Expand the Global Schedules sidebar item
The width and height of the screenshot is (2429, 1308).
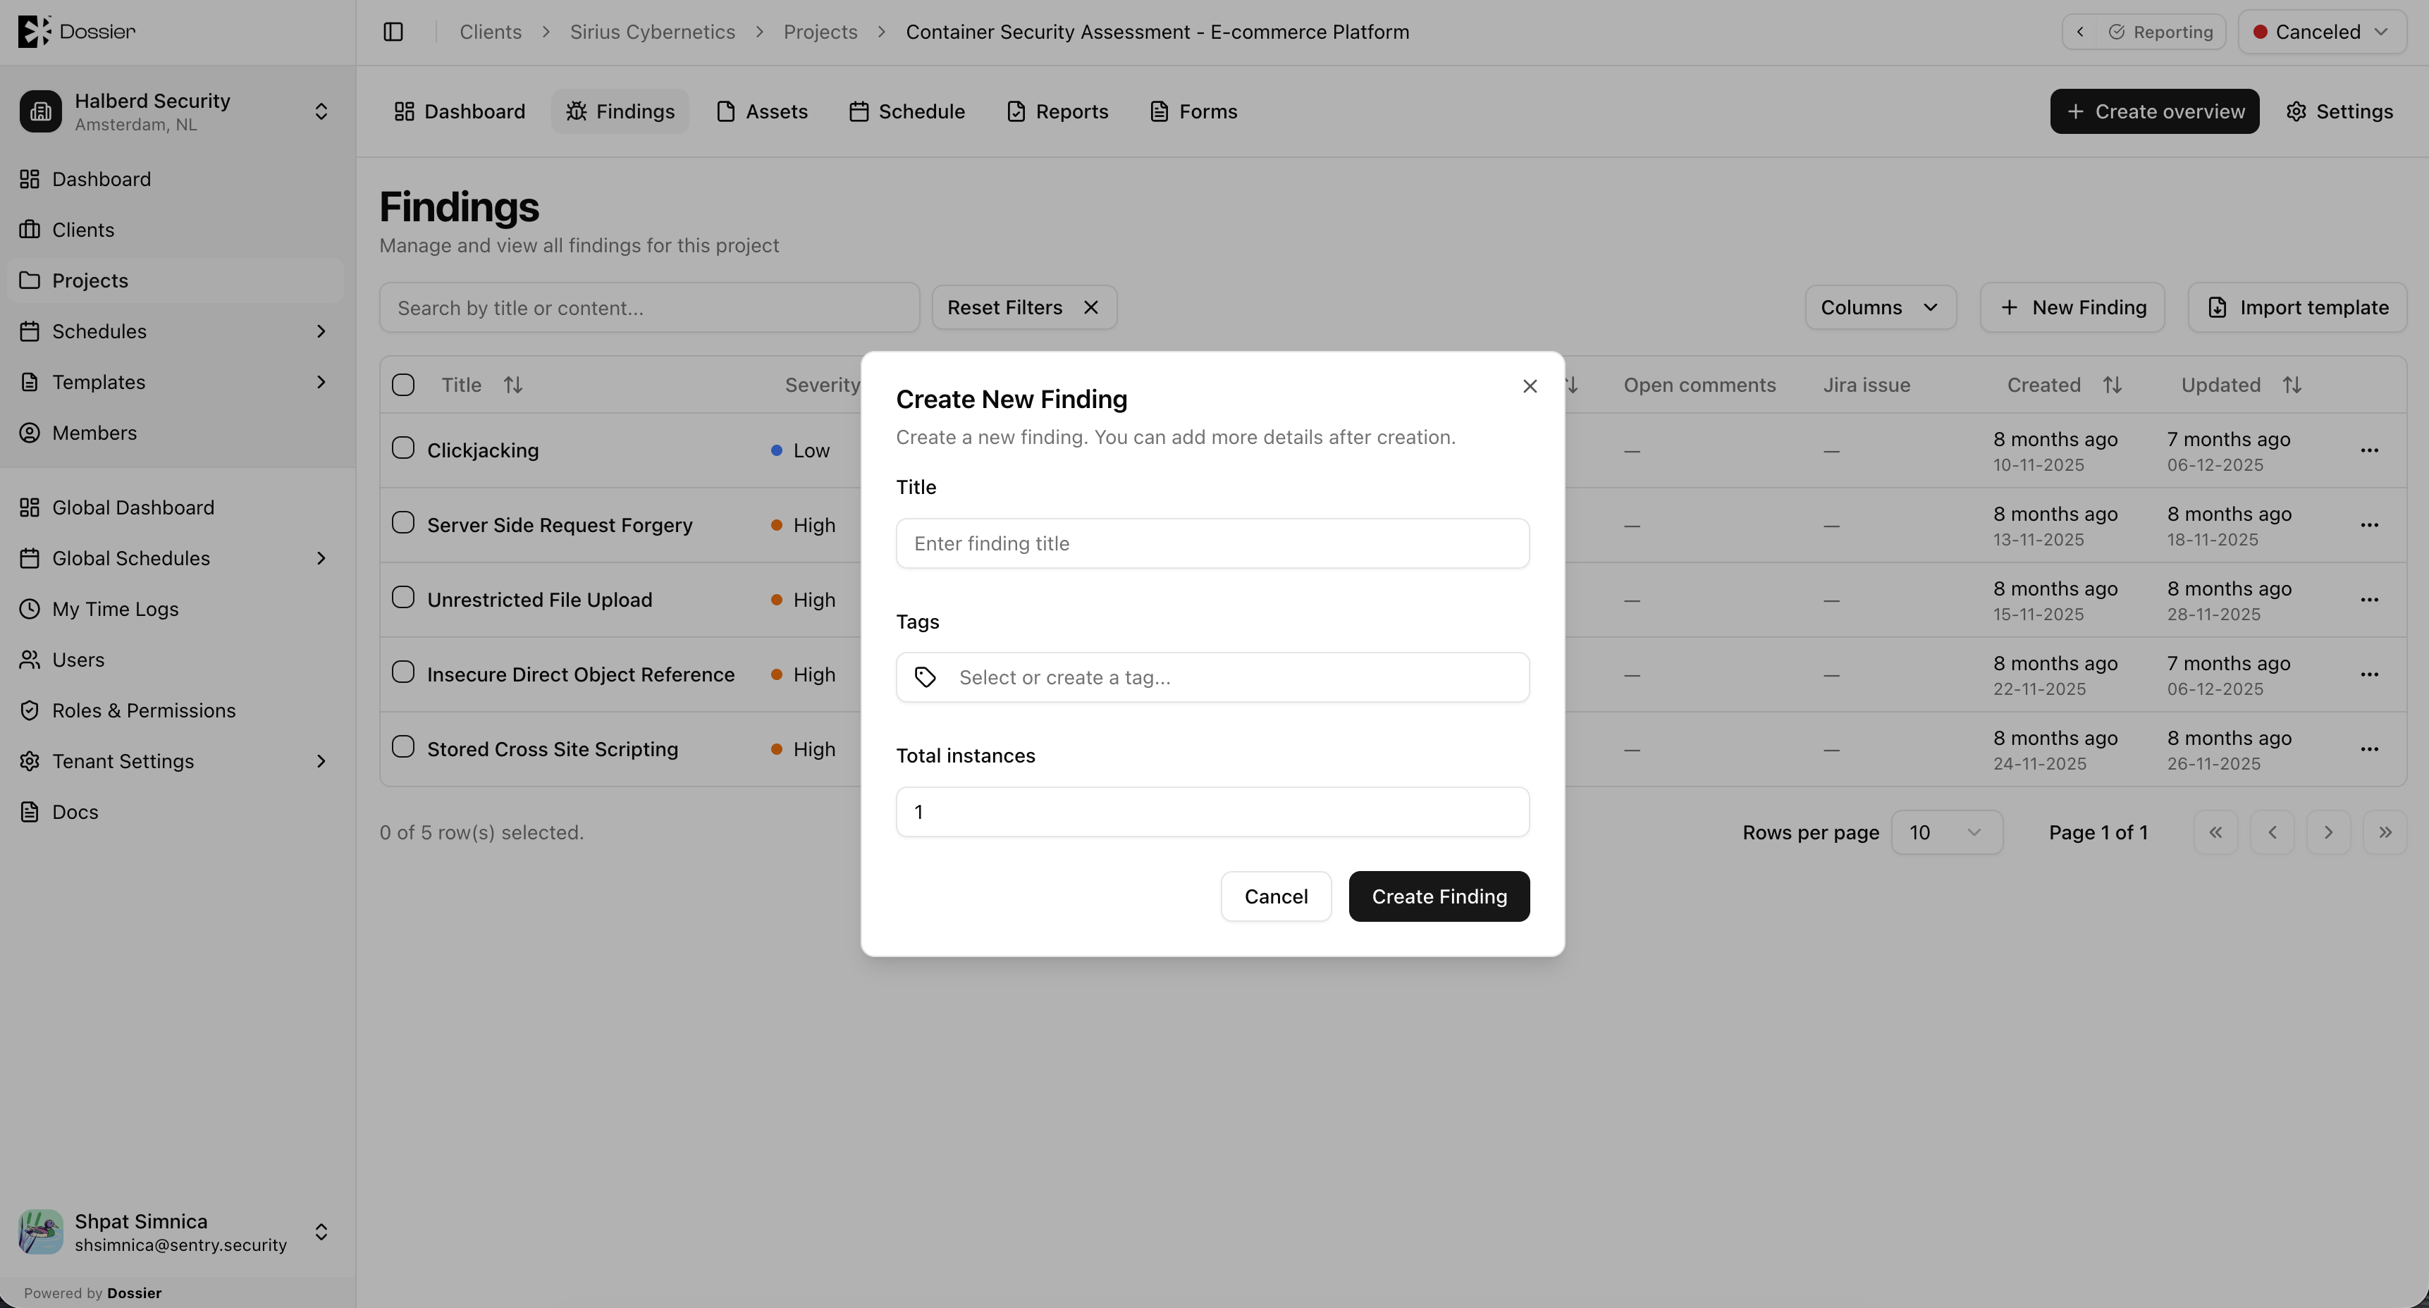pos(321,558)
